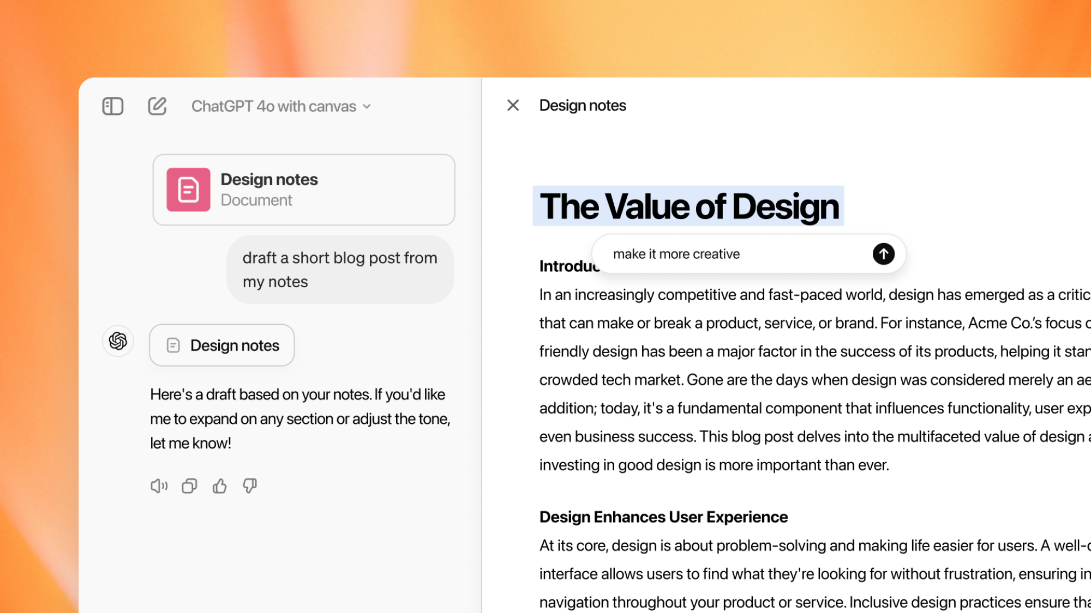Viewport: 1091px width, 613px height.
Task: Click the compose new chat icon
Action: 157,106
